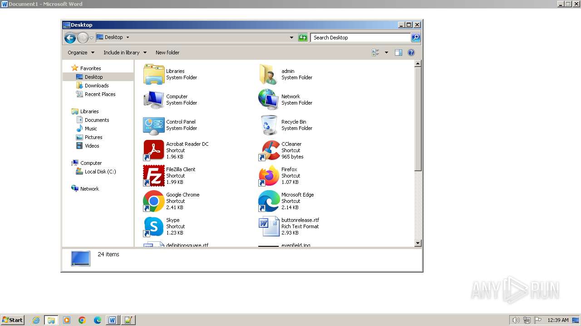This screenshot has height=326, width=581.
Task: Click the Forward navigation arrow
Action: [83, 38]
